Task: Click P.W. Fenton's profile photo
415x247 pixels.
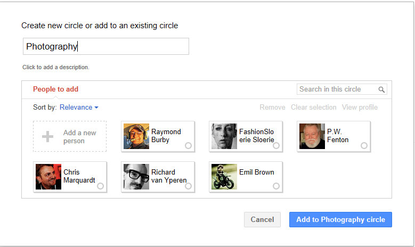Action: click(312, 136)
